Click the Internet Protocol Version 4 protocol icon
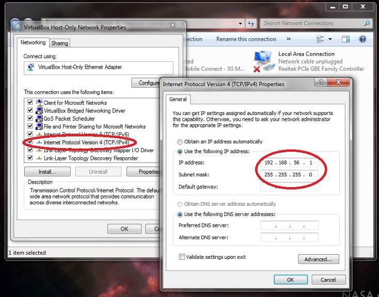The height and width of the screenshot is (297, 379). (39, 142)
